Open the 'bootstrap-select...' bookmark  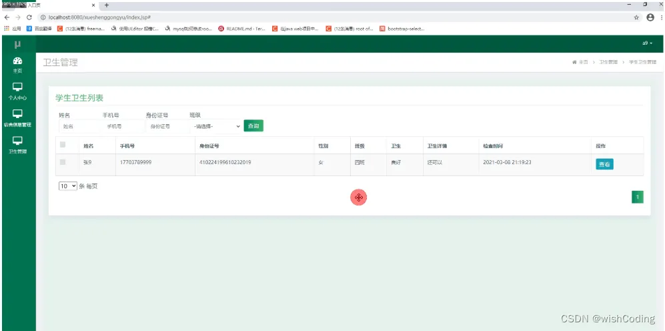402,29
